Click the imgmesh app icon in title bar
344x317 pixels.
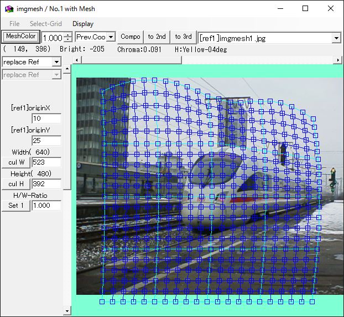[9, 9]
